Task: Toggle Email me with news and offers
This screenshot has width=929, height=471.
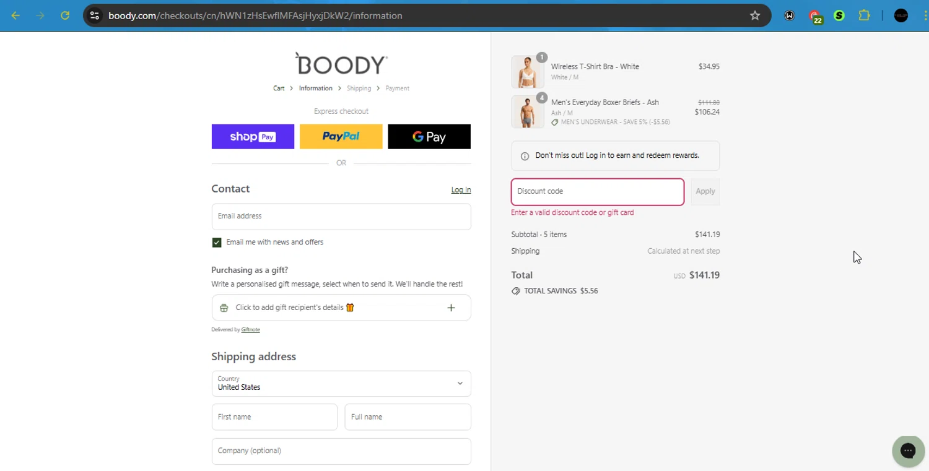Action: (x=217, y=243)
